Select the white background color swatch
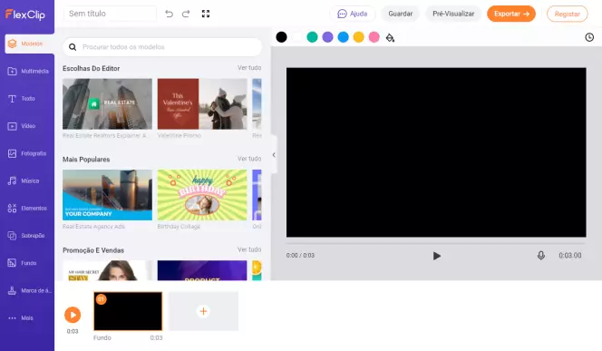Screen dimensions: 602x351 click(x=296, y=37)
